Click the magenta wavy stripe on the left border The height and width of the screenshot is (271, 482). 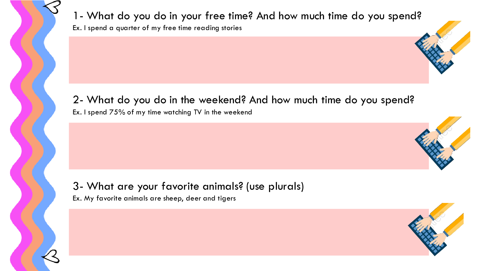click(16, 129)
